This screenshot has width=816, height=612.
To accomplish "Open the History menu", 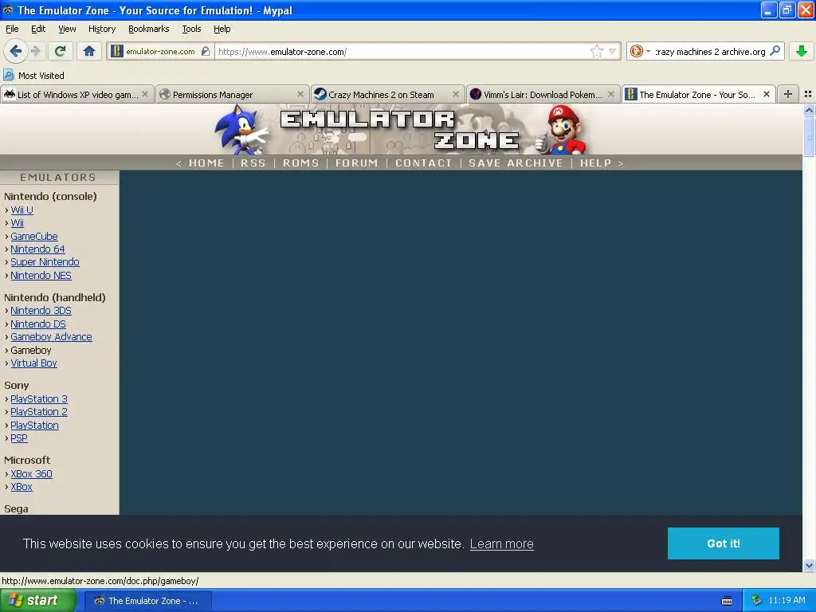I will (101, 29).
